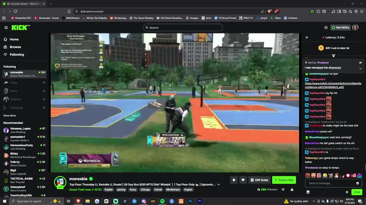Expand the pinned message chevron
Viewport: 366px width, 205px height.
[360, 68]
